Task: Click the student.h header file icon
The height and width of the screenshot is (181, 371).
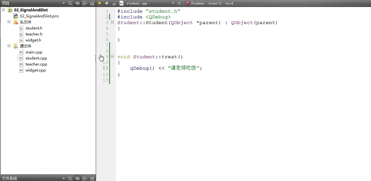Action: tap(21, 28)
